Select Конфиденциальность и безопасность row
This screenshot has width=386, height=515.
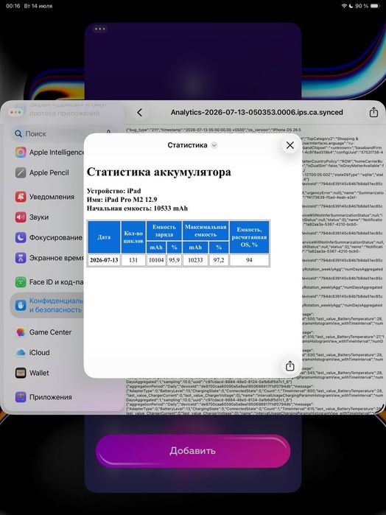coord(47,305)
